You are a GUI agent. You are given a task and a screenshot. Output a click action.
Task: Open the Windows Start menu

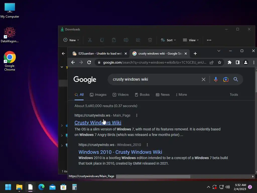click(8, 187)
